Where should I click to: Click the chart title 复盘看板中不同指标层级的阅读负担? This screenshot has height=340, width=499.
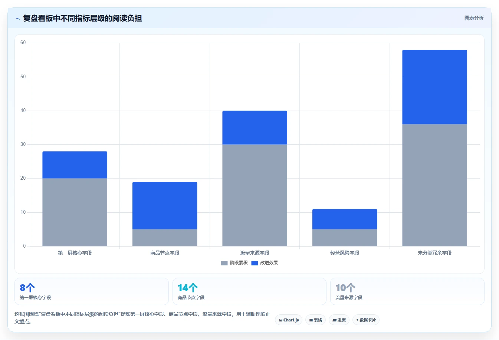pyautogui.click(x=82, y=18)
